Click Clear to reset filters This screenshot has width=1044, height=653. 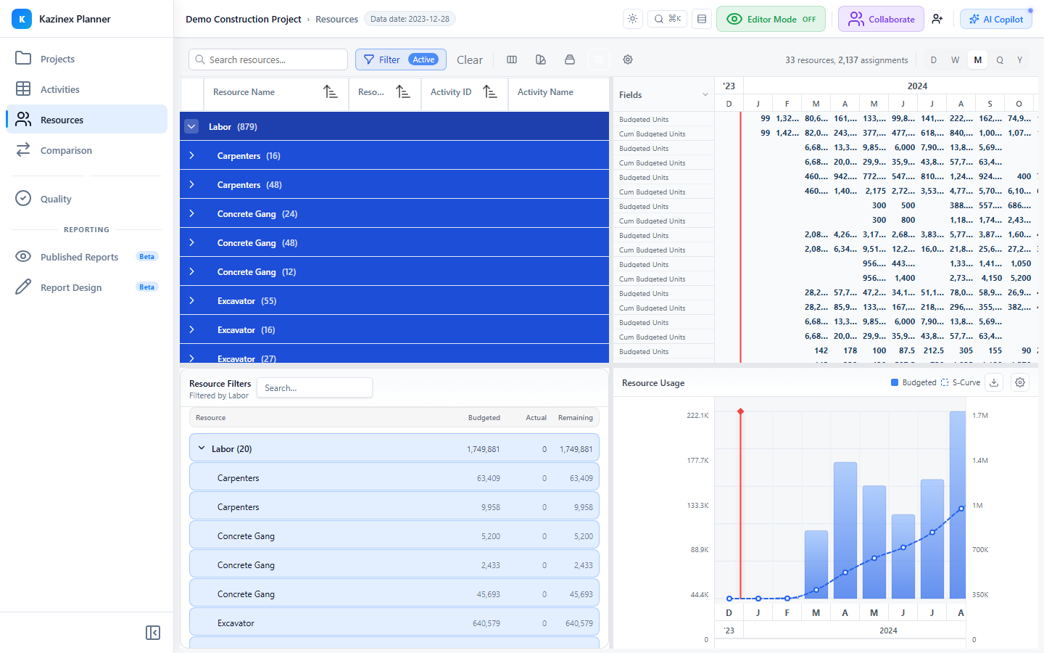(x=470, y=60)
